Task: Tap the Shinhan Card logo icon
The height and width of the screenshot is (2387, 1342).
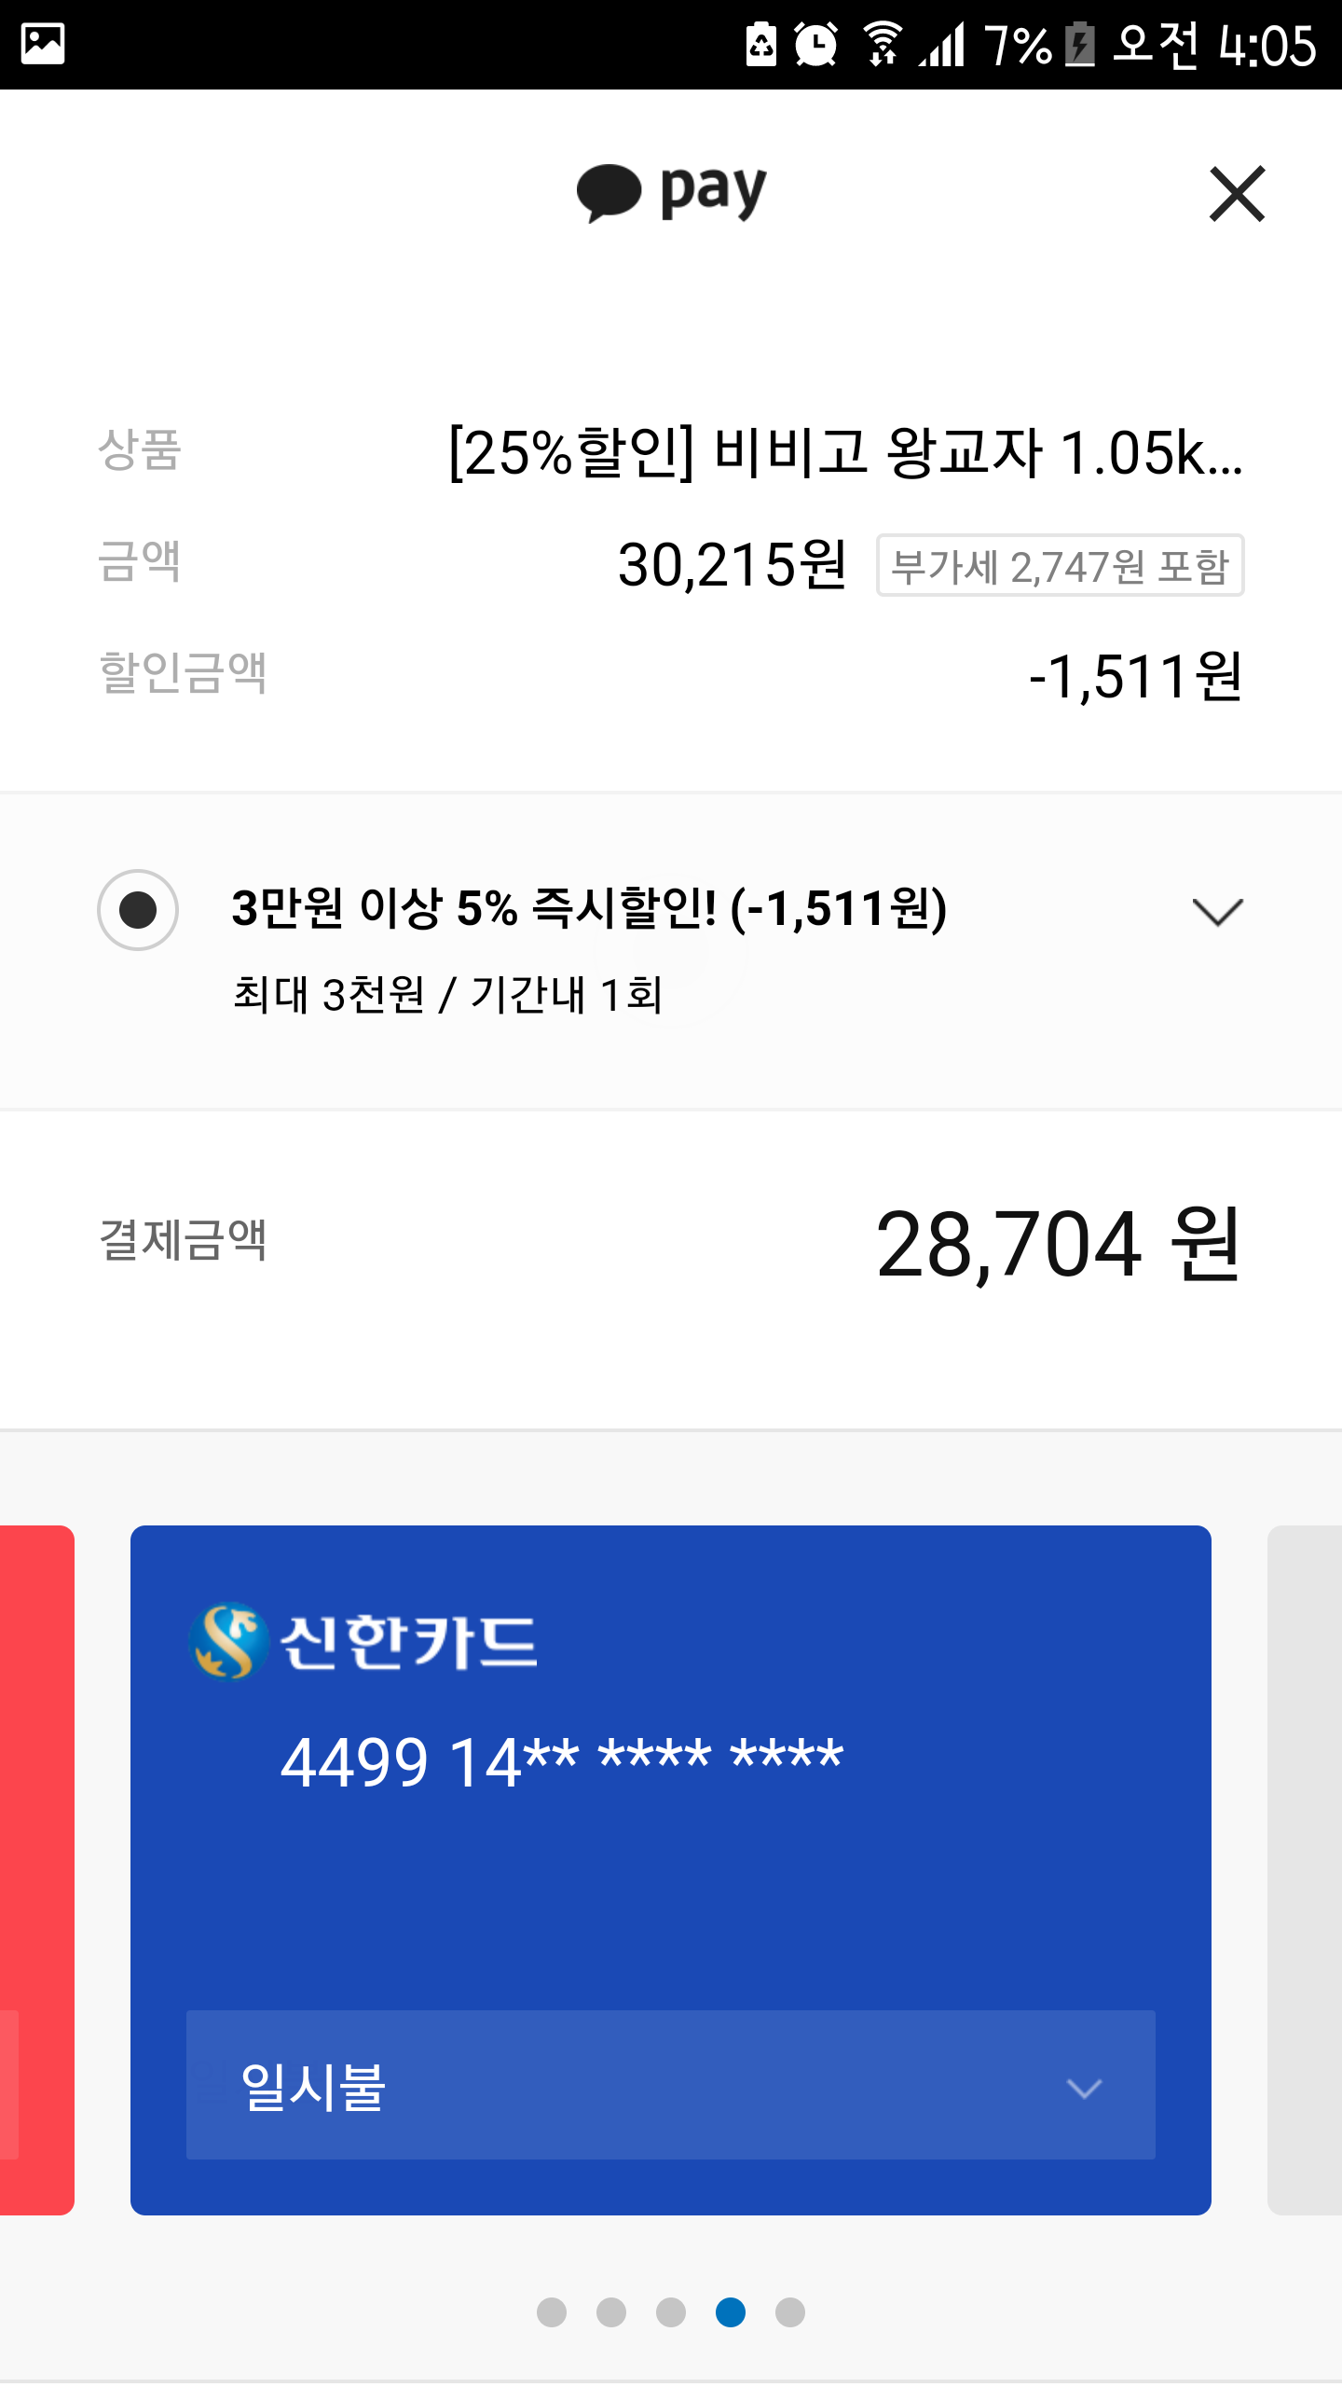Action: pos(226,1641)
